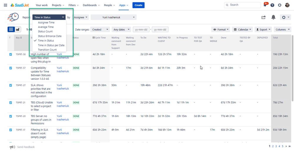
Task: Open the Created date range dropdown
Action: [x=100, y=30]
